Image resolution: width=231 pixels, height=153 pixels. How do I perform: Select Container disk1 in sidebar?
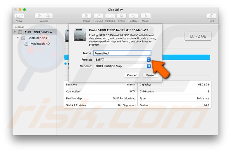coord(38,38)
